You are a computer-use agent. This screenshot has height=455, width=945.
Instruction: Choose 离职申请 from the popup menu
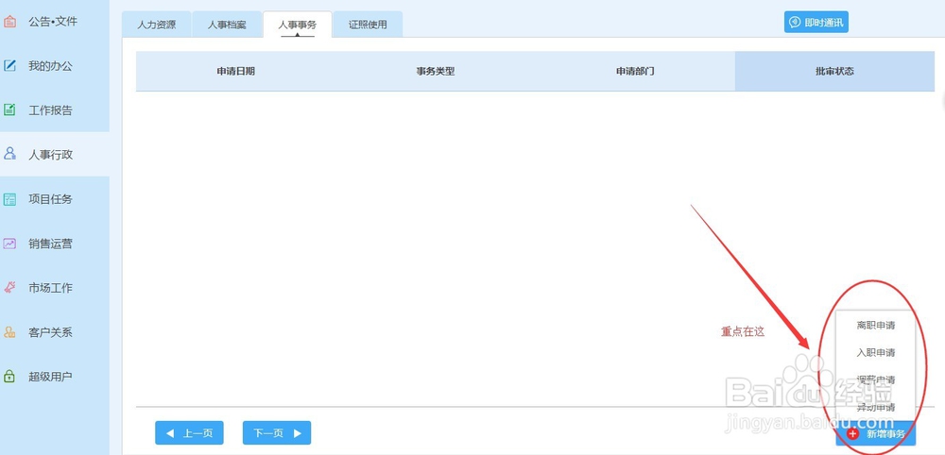876,326
